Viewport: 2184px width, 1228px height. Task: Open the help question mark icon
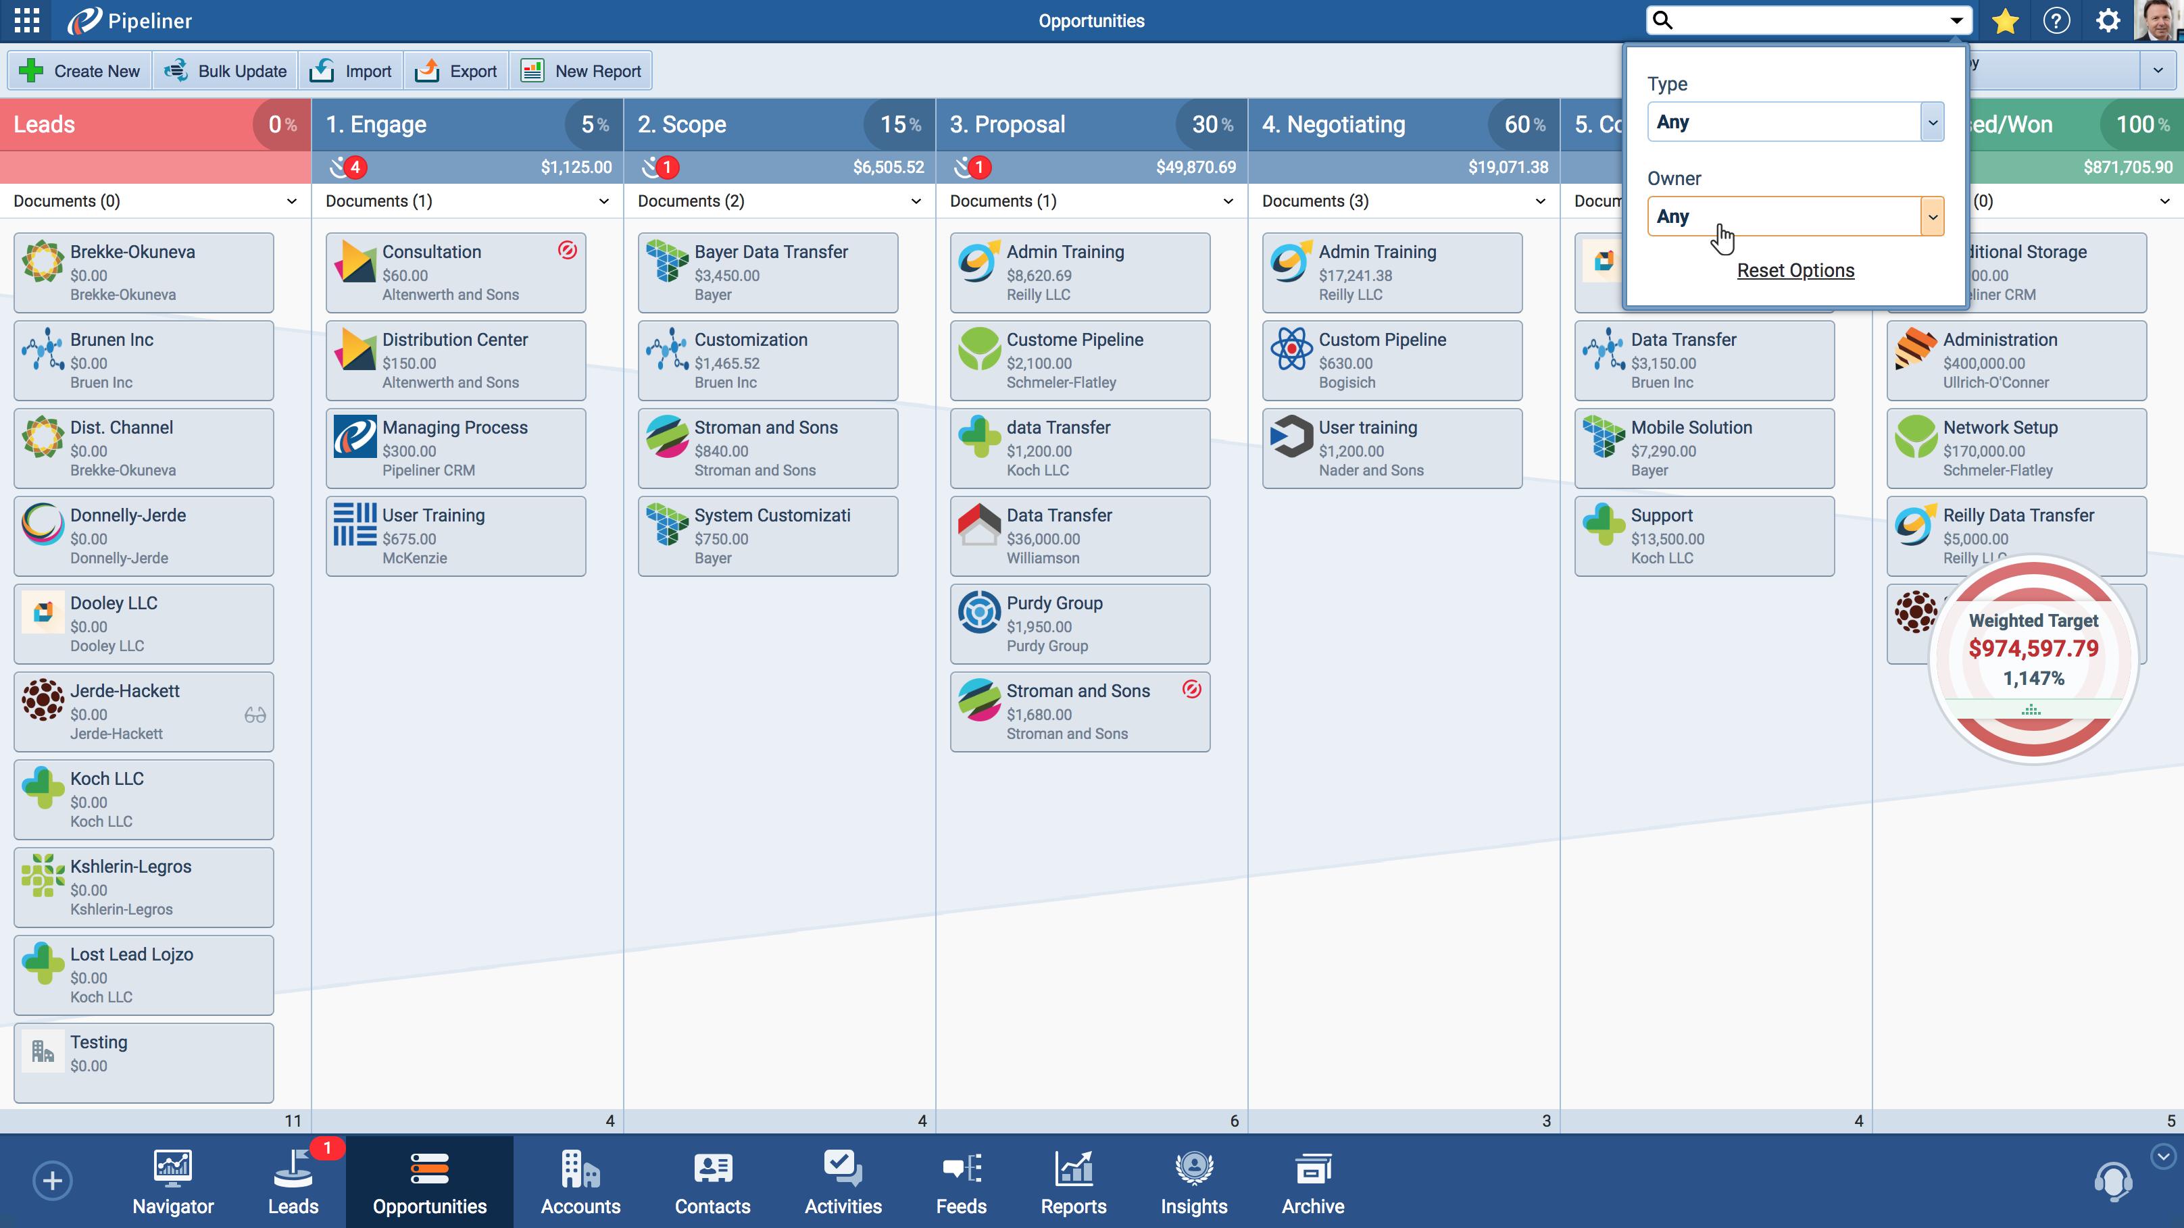coord(2056,20)
